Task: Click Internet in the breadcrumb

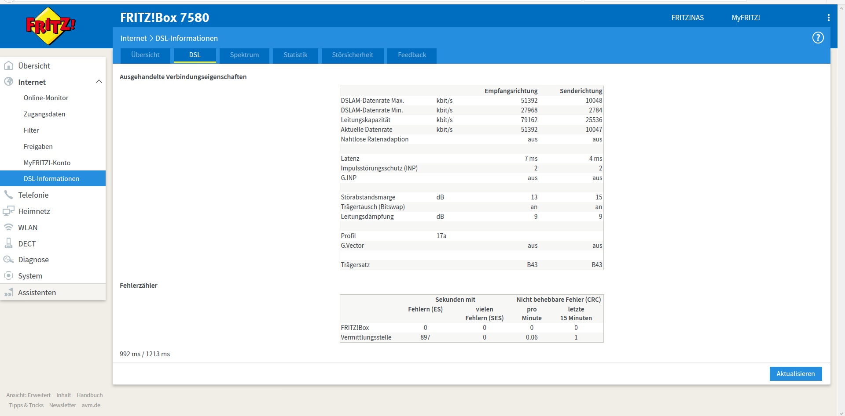Action: (x=133, y=38)
